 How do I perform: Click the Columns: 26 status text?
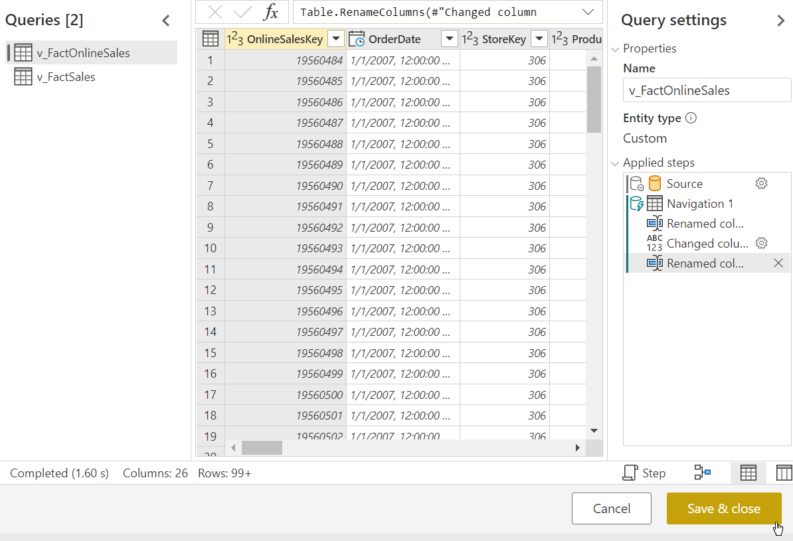(x=155, y=473)
